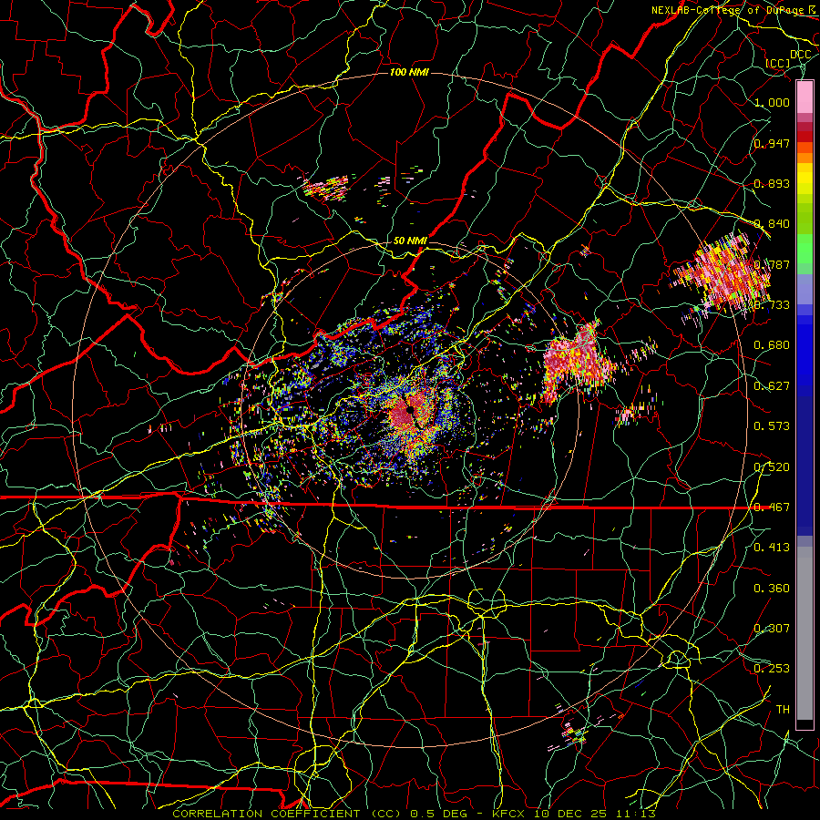The image size is (820, 820).
Task: Click the 100 NMI range ring label
Action: pos(409,72)
